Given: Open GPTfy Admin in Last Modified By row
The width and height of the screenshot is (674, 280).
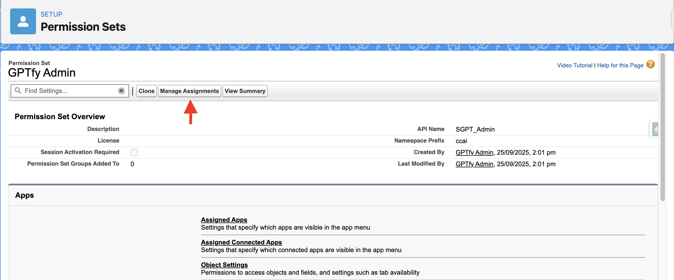Looking at the screenshot, I should coord(474,164).
